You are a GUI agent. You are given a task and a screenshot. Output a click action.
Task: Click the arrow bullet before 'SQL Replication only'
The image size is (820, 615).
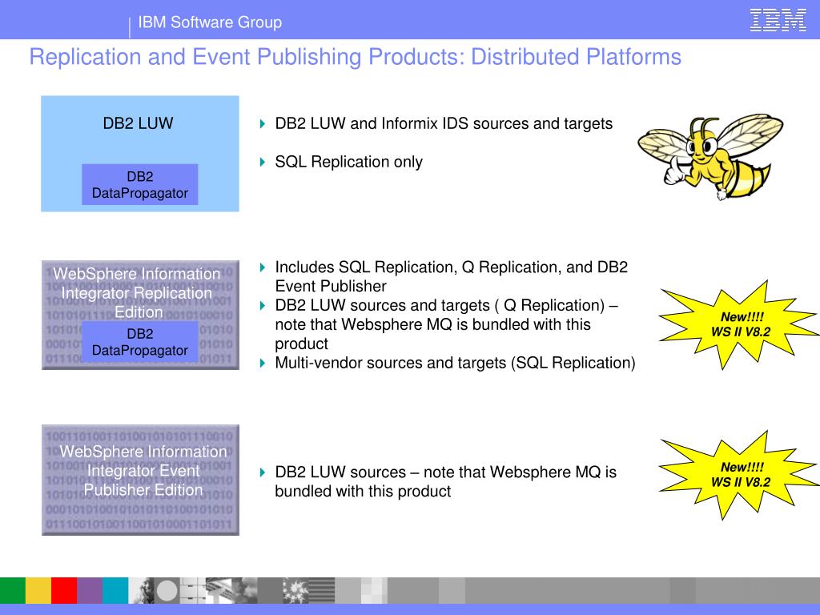click(x=263, y=162)
